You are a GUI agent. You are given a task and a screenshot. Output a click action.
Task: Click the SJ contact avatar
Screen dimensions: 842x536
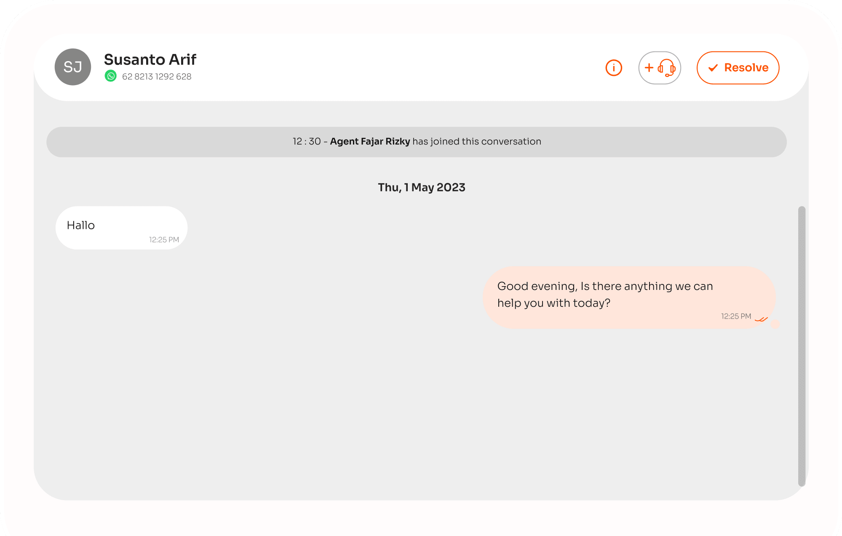click(73, 67)
